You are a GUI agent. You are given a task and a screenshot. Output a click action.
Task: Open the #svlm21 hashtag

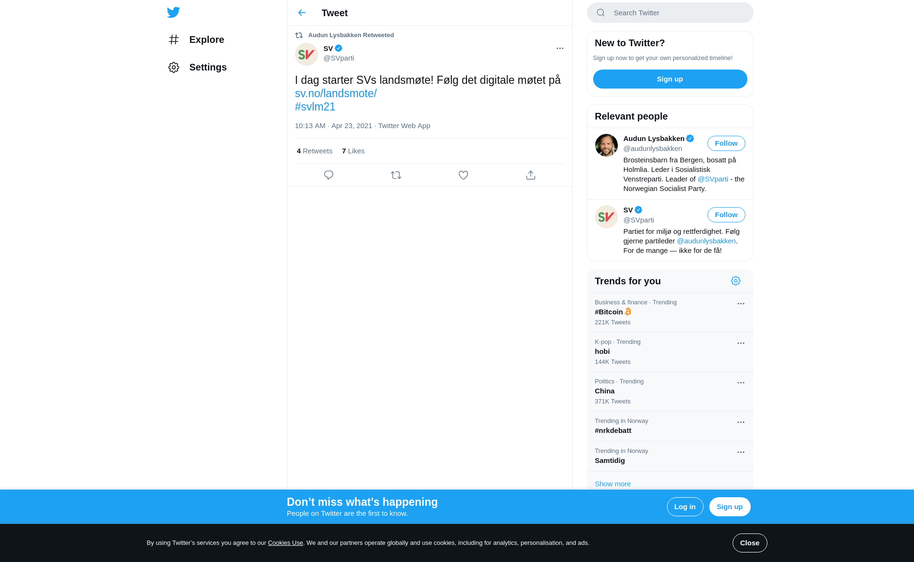coord(315,107)
